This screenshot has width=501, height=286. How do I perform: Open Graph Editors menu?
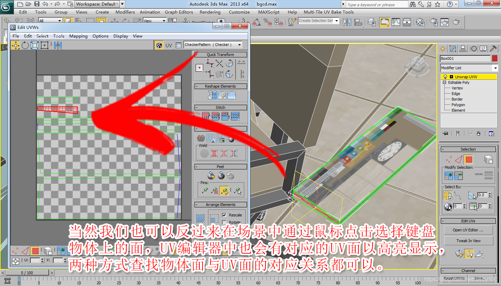coord(179,12)
